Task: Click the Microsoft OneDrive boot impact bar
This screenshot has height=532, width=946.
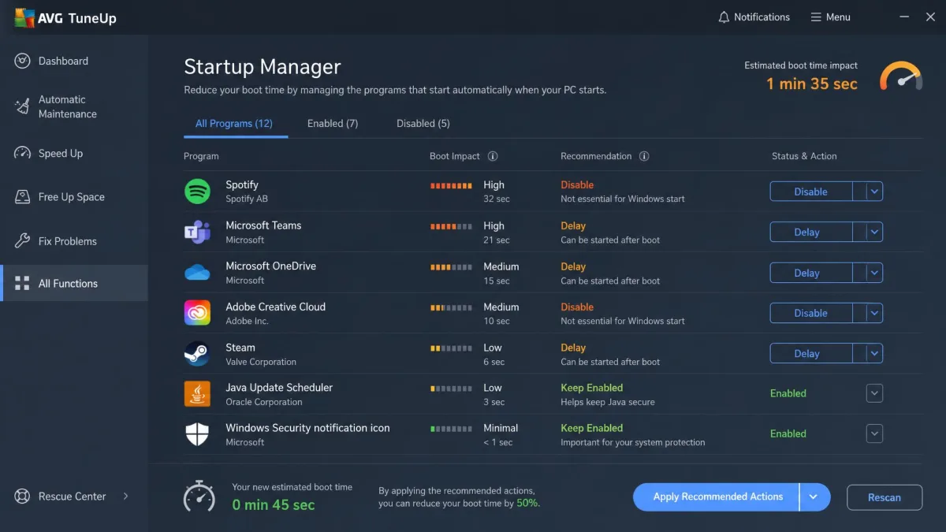Action: [451, 267]
